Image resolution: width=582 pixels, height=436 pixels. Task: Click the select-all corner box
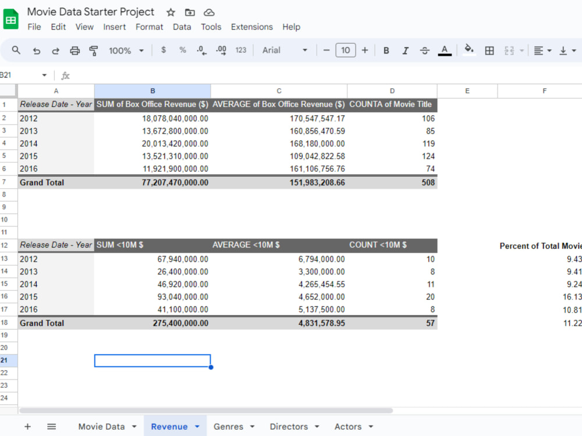pyautogui.click(x=8, y=91)
